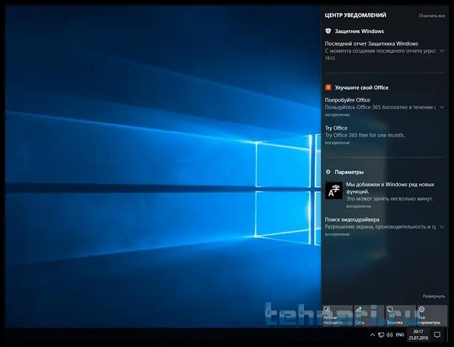Click the Параметры gear icon header
This screenshot has height=347, width=454.
pos(328,172)
